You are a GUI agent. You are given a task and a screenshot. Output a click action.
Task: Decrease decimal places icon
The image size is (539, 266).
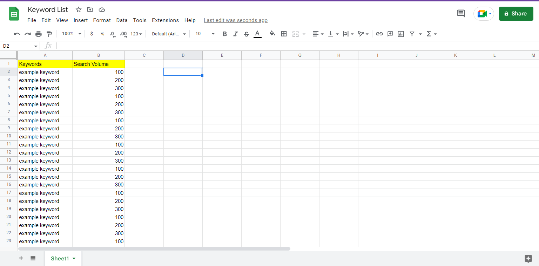[113, 34]
